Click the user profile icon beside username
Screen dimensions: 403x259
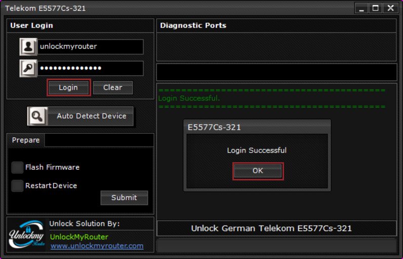click(x=28, y=47)
